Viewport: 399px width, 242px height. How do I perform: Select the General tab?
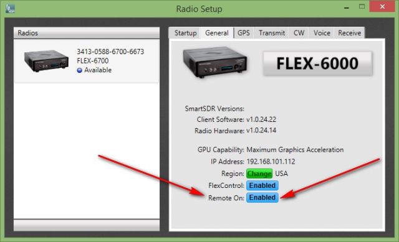coord(217,33)
